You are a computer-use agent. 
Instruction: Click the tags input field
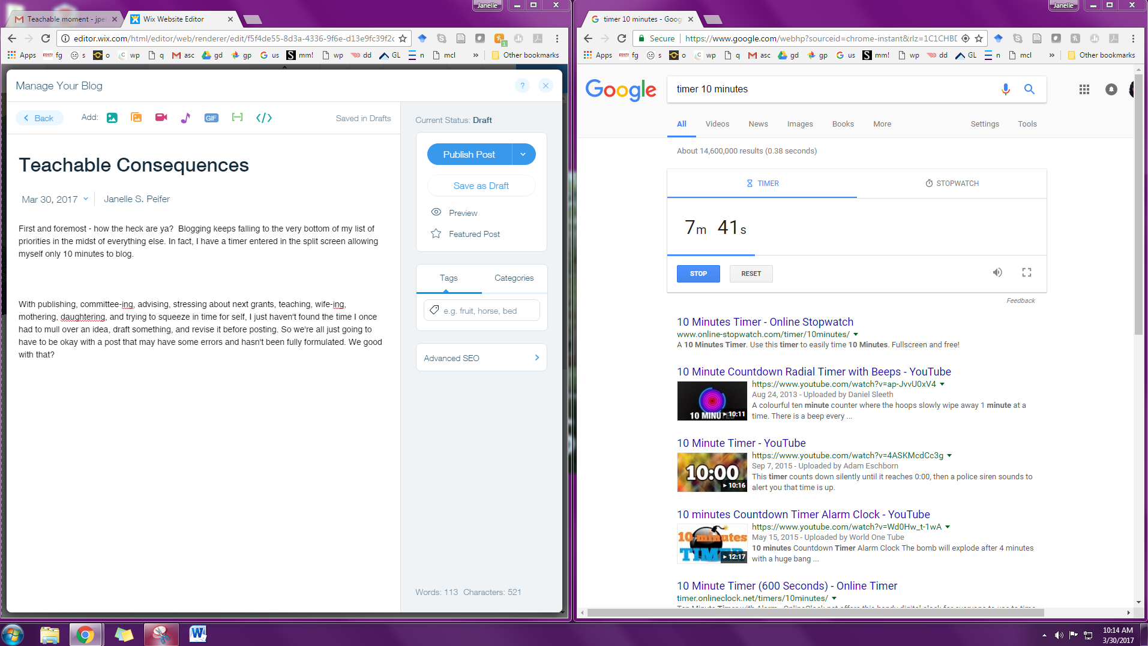[x=481, y=311]
